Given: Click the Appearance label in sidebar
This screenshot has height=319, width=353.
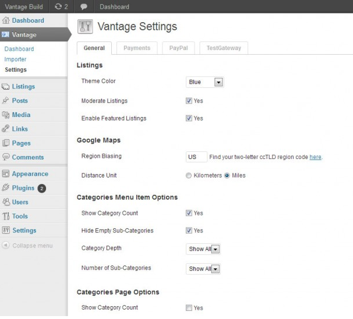Looking at the screenshot, I should [x=30, y=174].
